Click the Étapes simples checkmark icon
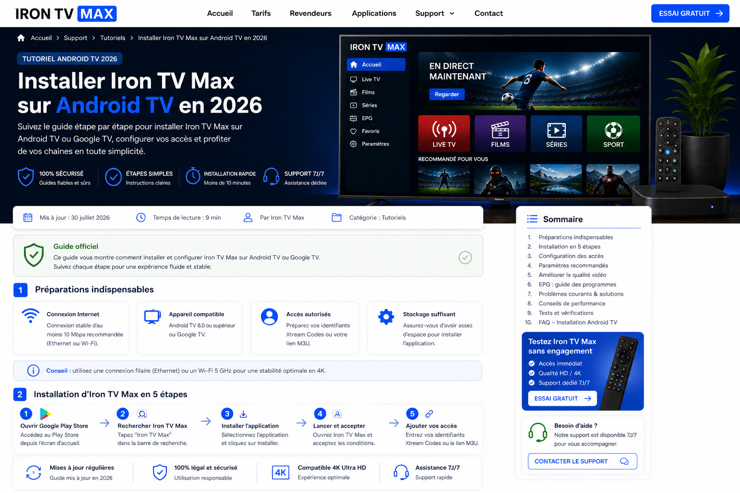 113,177
